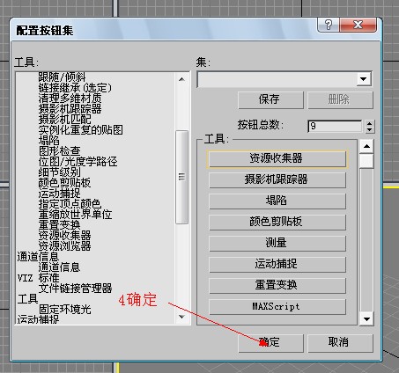Click the button set scroll-up arrow
The image size is (399, 373).
pos(366,146)
